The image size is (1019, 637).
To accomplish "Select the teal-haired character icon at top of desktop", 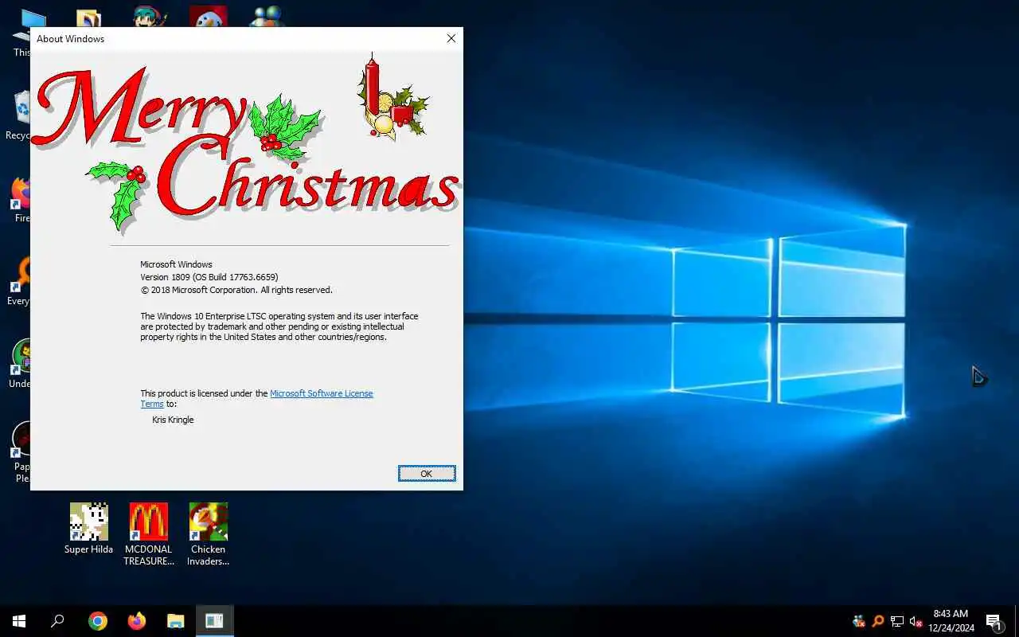I will click(148, 16).
